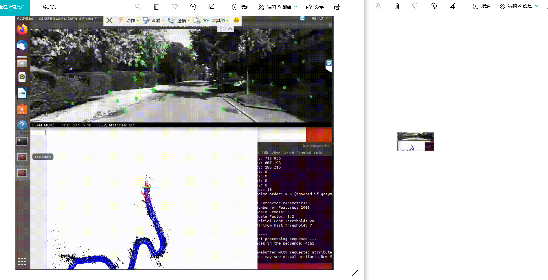This screenshot has height=280, width=548.
Task: Click Activities in the Ubuntu top bar
Action: (25, 18)
